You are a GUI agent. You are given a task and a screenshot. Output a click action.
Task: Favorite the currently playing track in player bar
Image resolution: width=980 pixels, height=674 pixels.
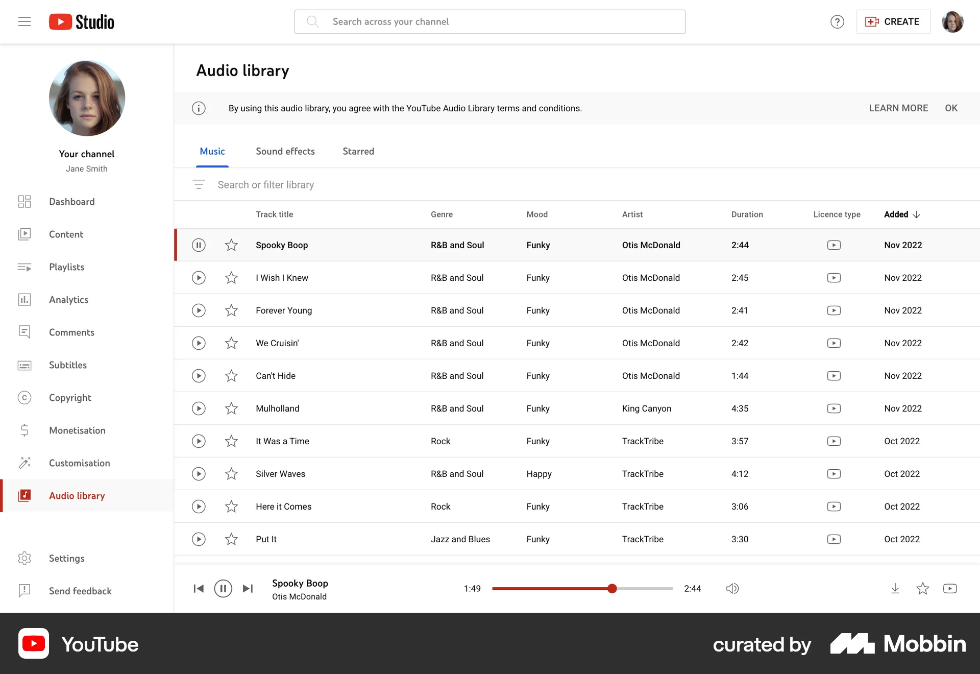point(922,588)
